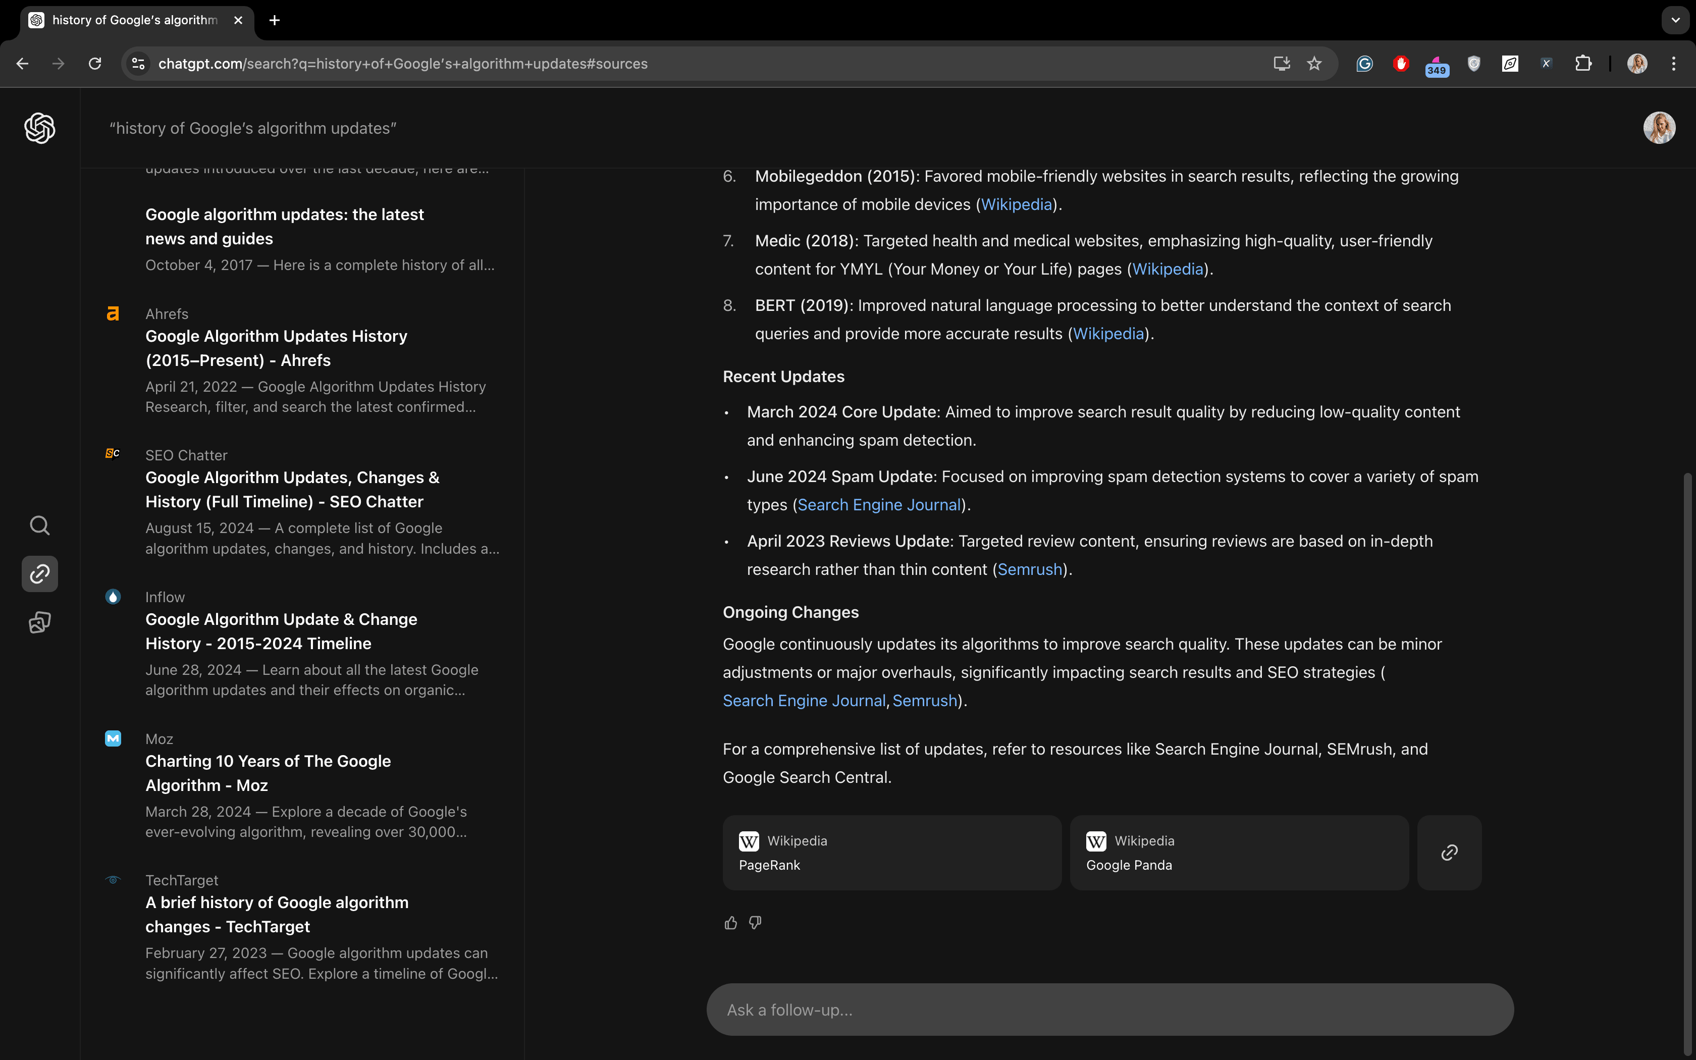Click the SEO Chatter favicon
Viewport: 1696px width, 1060px height.
[x=113, y=454]
